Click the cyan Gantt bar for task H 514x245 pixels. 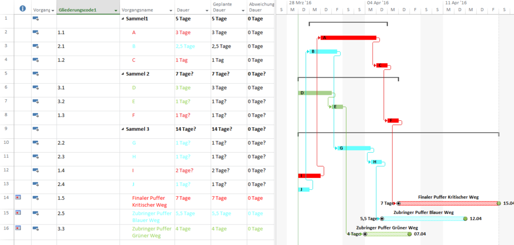tap(376, 162)
